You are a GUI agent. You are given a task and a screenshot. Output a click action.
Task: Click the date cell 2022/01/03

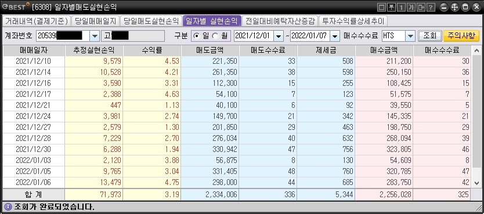pos(33,160)
